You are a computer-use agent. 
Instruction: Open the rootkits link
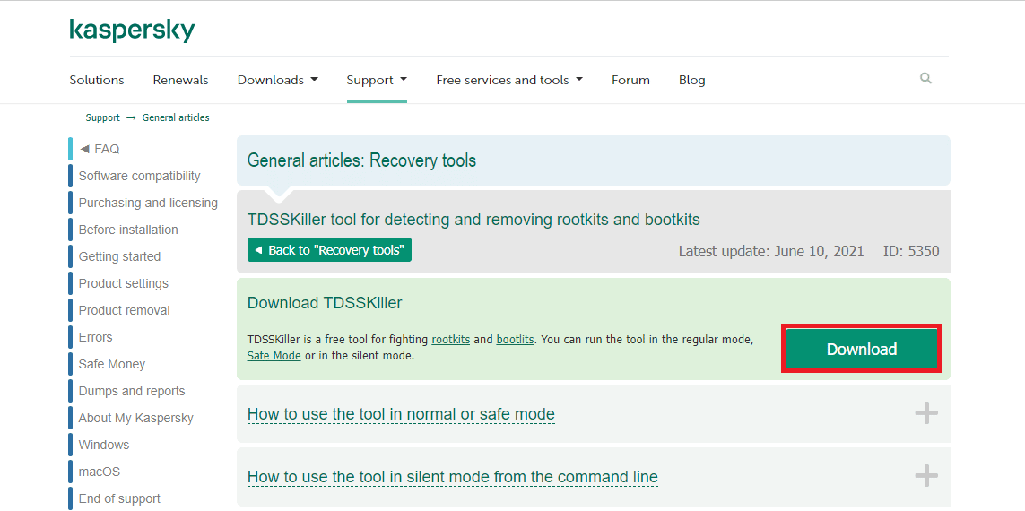tap(450, 340)
